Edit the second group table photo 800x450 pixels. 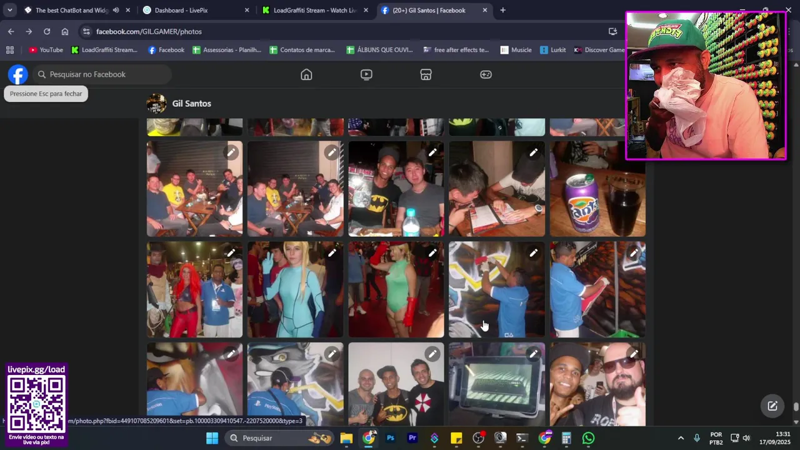[x=332, y=152]
